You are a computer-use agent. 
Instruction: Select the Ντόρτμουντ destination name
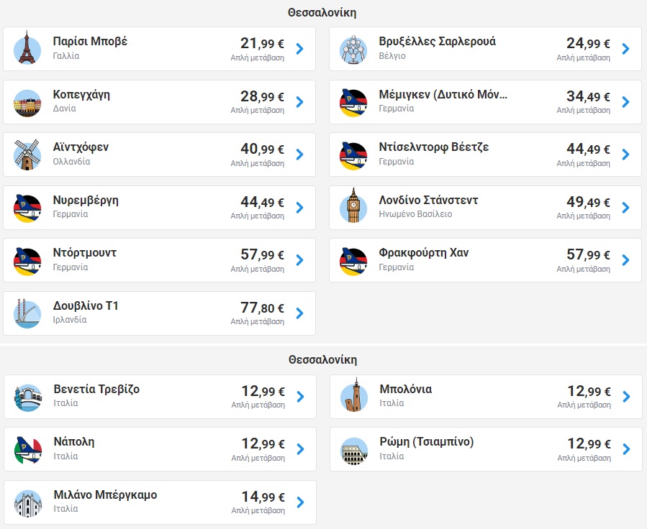tap(85, 252)
